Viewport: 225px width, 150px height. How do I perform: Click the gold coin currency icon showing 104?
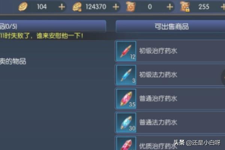(23, 6)
